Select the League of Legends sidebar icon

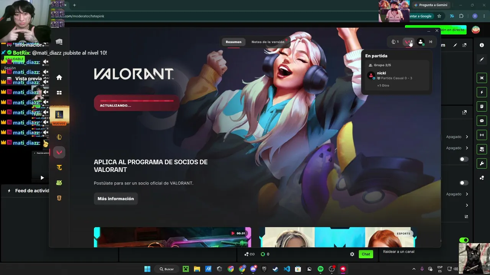click(x=59, y=137)
